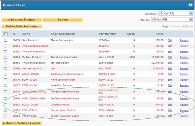Open the Sorting button
This screenshot has height=126, width=195.
63,20
